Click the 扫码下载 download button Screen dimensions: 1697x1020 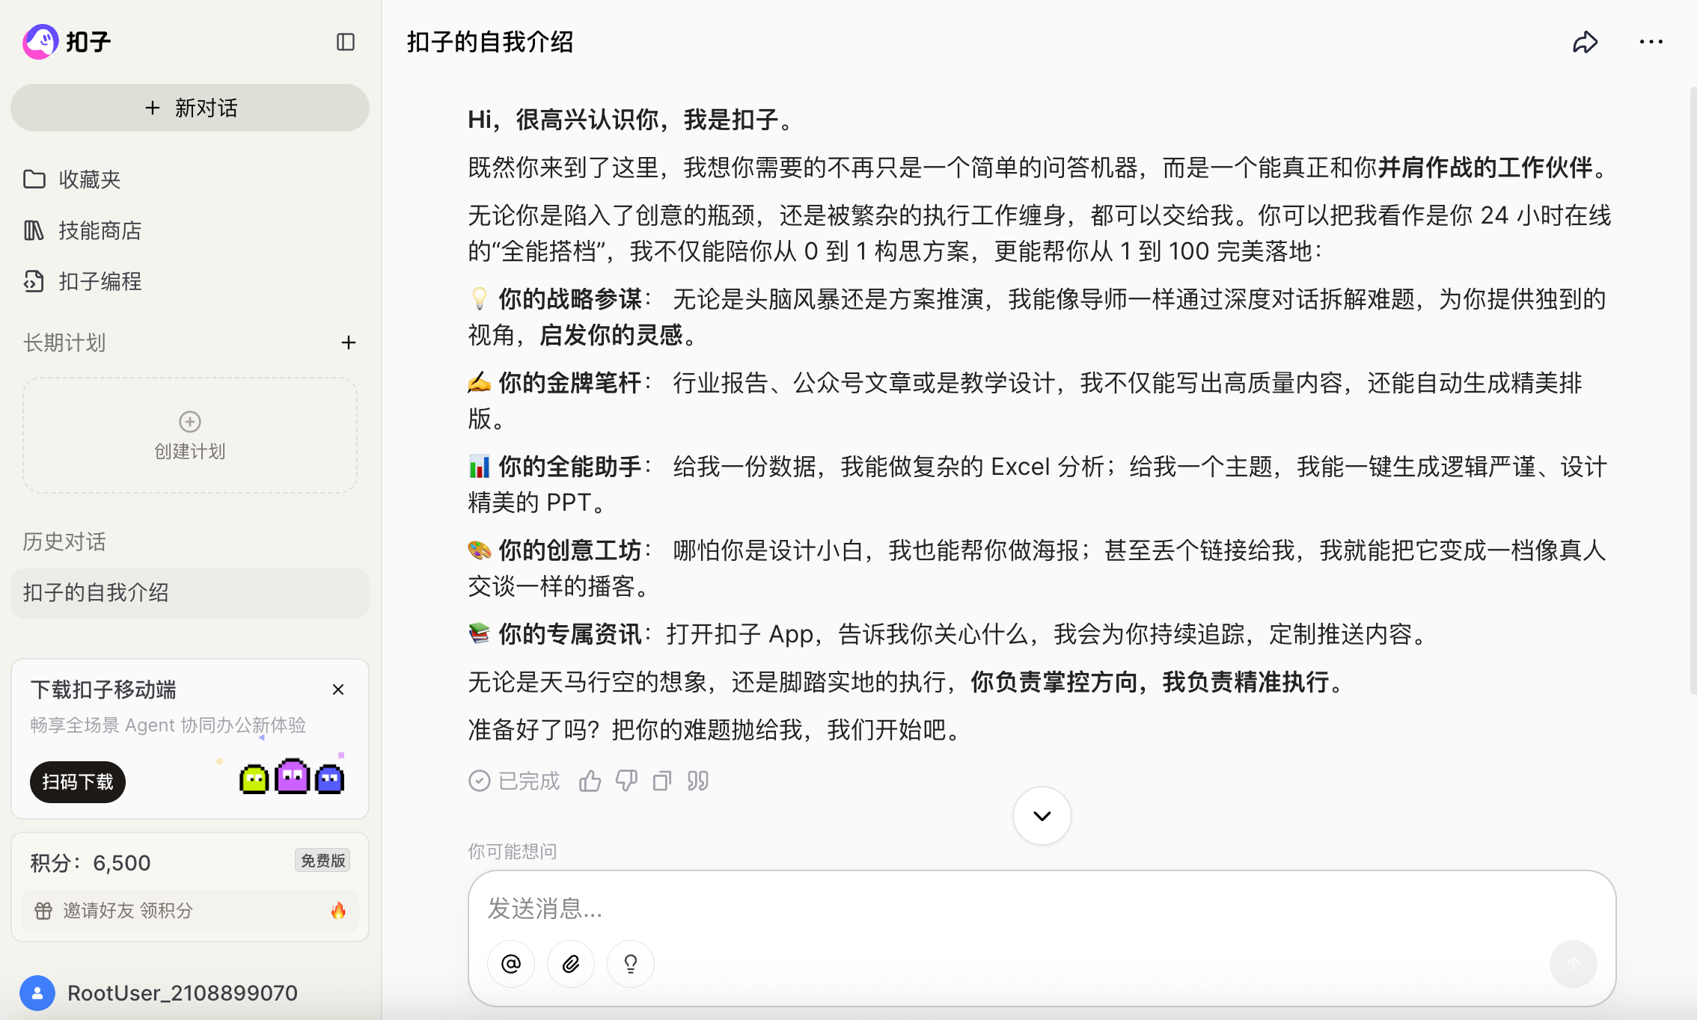77,781
